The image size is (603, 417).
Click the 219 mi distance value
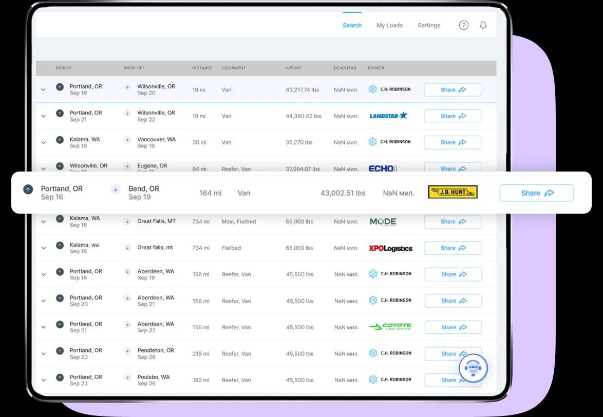[x=201, y=354]
